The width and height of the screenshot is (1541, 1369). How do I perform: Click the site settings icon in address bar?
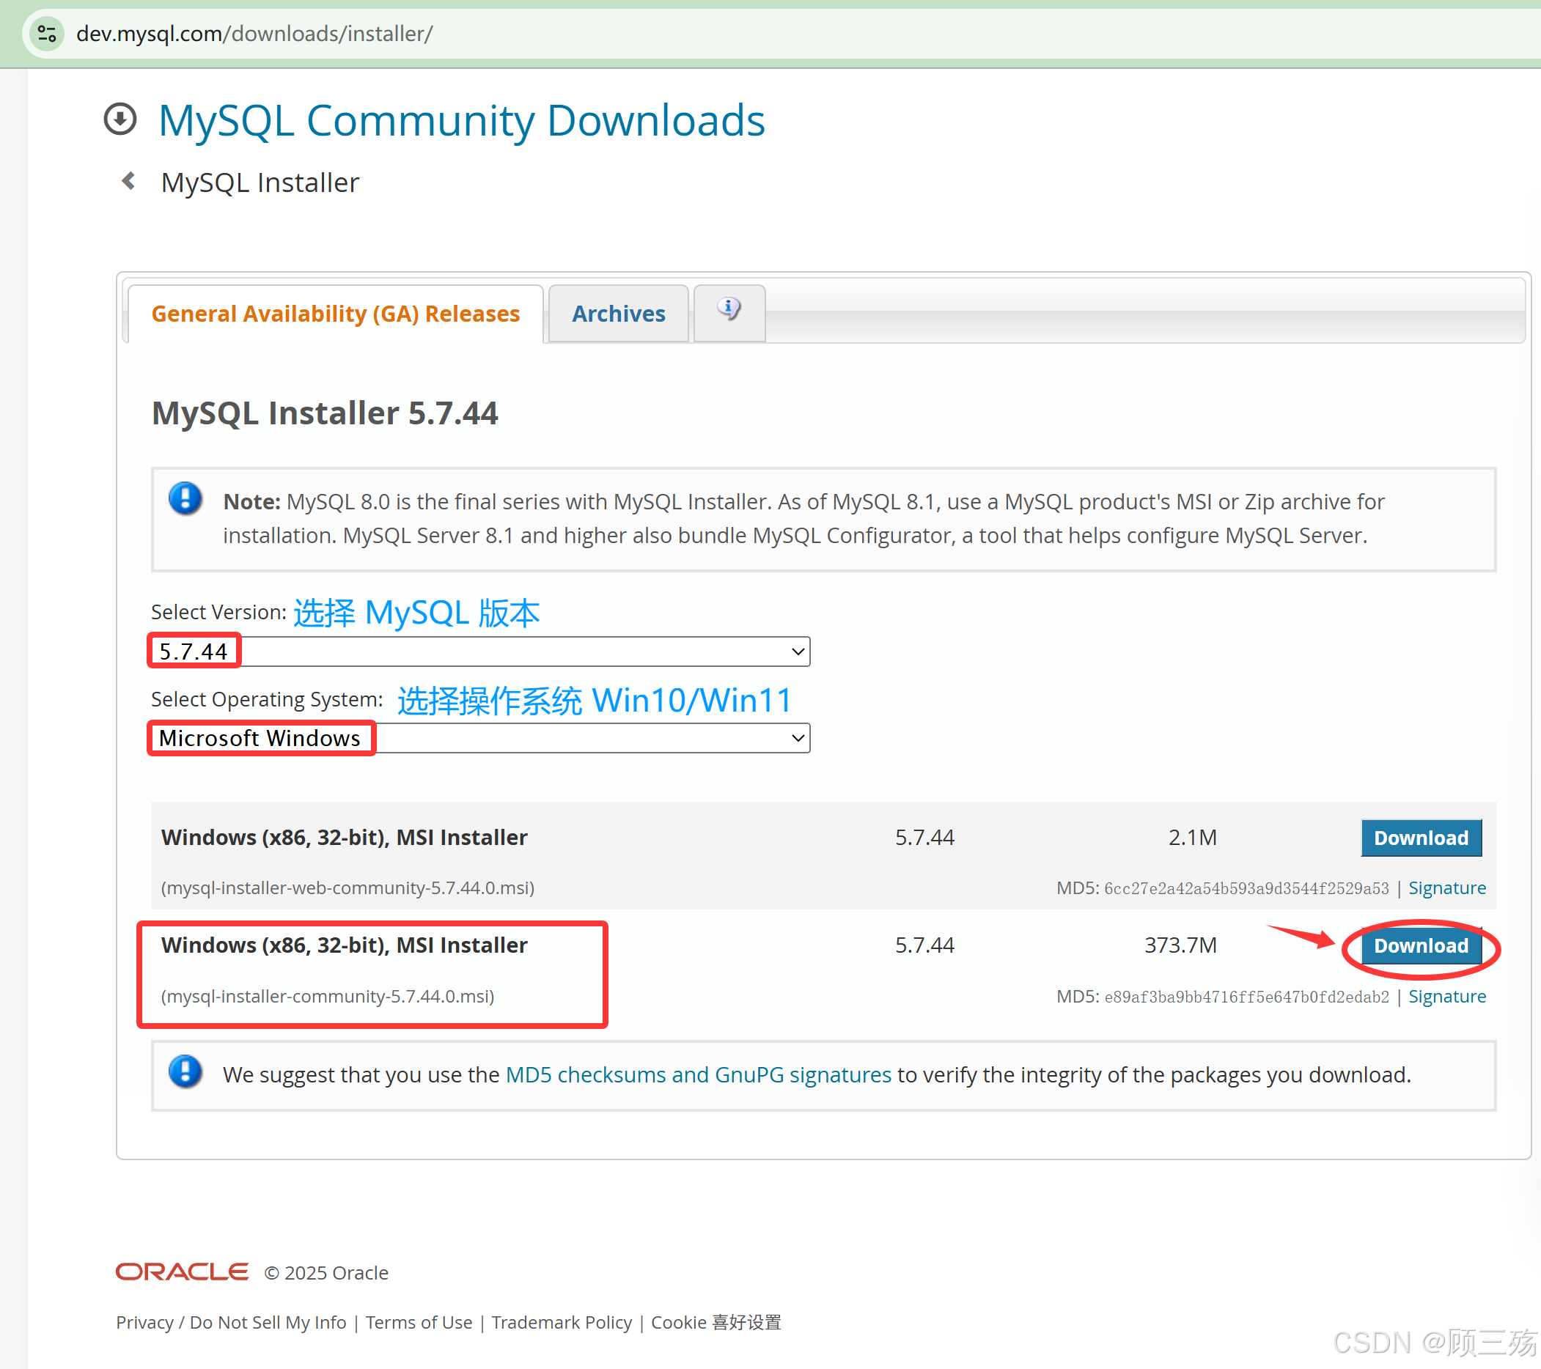(x=47, y=33)
